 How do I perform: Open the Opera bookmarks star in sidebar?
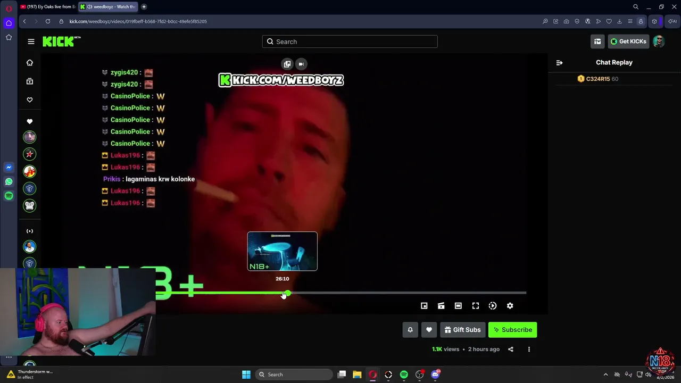pyautogui.click(x=9, y=37)
